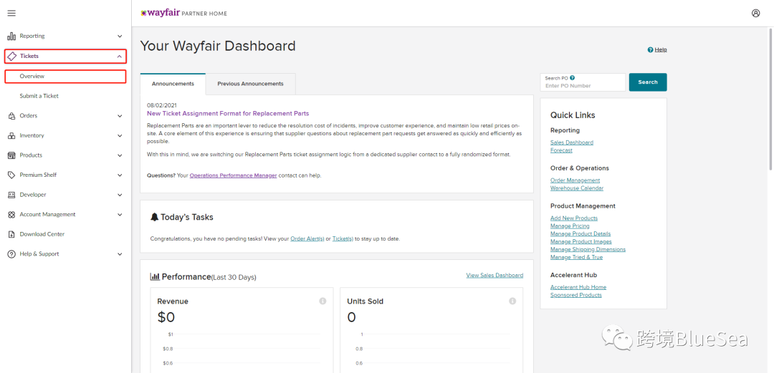Open the Forecast quick link
The width and height of the screenshot is (774, 373).
pyautogui.click(x=561, y=150)
